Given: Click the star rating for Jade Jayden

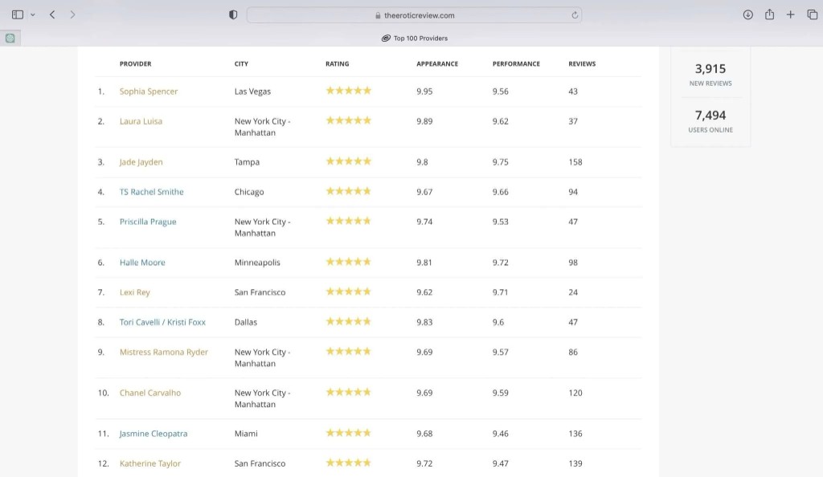Looking at the screenshot, I should [x=349, y=161].
